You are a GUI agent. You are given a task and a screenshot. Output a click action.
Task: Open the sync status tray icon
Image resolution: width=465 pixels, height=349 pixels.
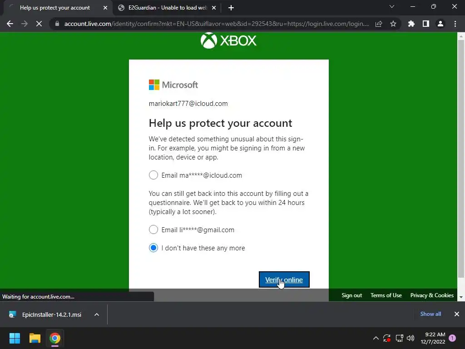pos(387,338)
